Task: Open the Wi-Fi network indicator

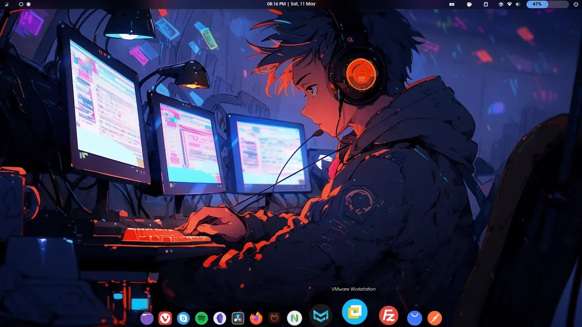Action: 509,4
